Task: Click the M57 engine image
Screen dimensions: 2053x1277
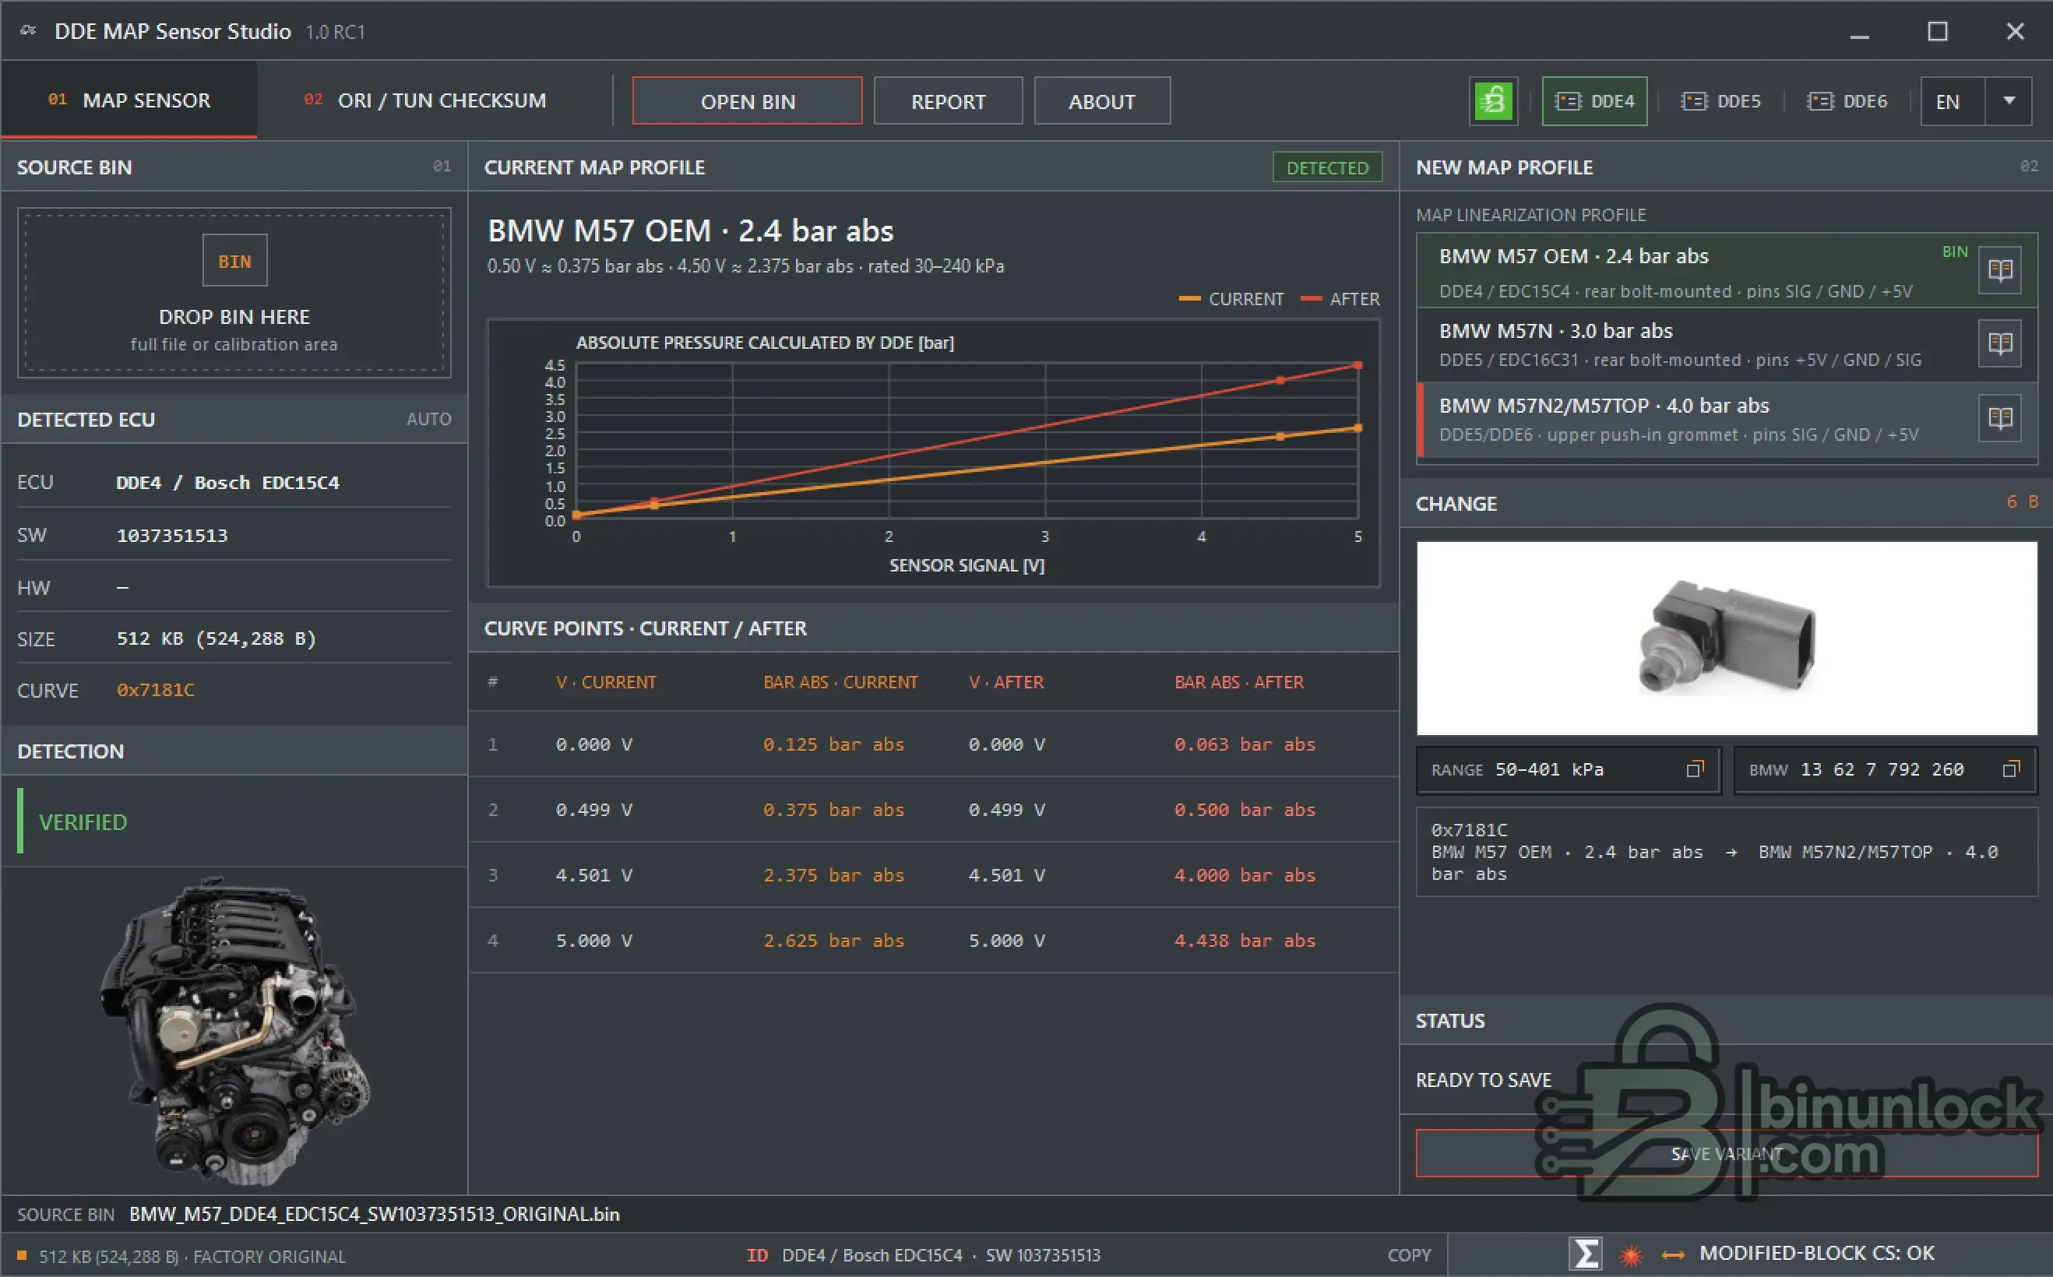Action: [234, 1030]
